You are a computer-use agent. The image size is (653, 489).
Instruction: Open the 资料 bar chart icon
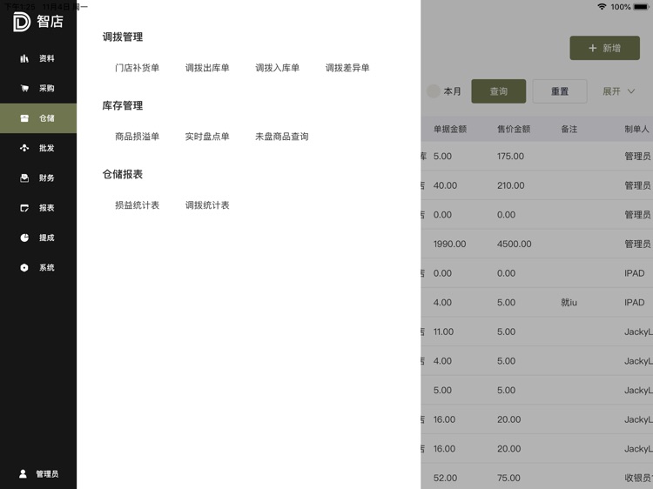(x=24, y=58)
